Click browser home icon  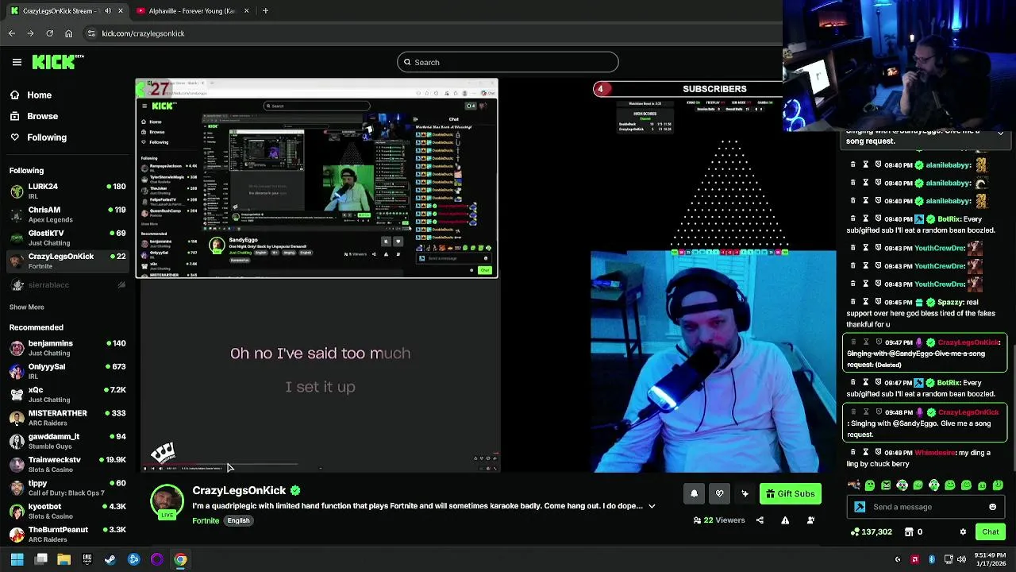(68, 33)
